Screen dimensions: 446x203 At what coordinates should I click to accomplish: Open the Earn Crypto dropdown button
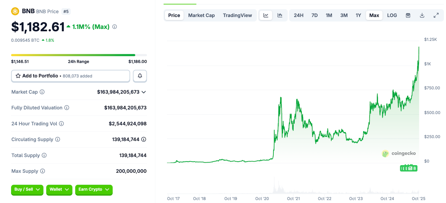coord(94,189)
